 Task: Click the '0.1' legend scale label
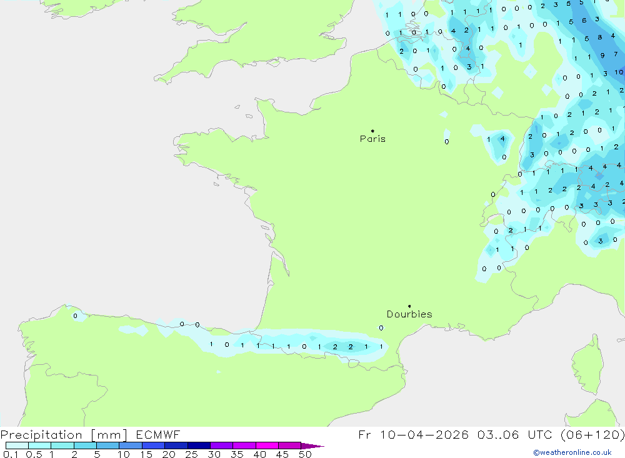coord(11,454)
